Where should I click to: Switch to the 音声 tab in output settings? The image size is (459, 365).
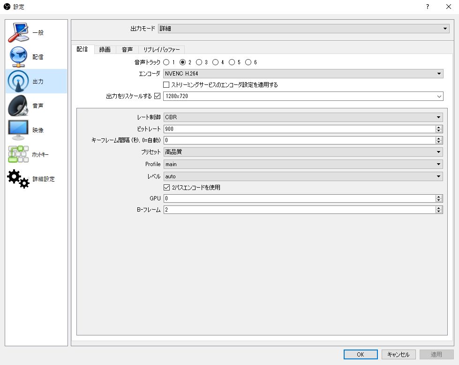pos(127,50)
